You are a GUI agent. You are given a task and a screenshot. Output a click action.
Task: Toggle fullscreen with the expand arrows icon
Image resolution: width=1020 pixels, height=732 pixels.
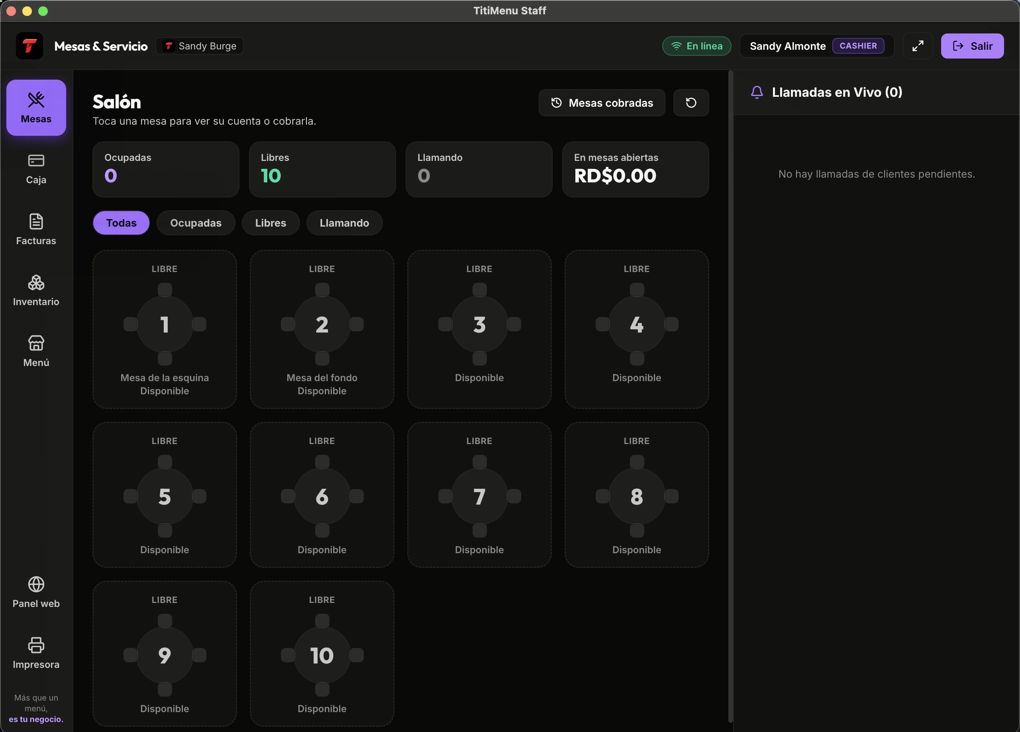[x=918, y=46]
